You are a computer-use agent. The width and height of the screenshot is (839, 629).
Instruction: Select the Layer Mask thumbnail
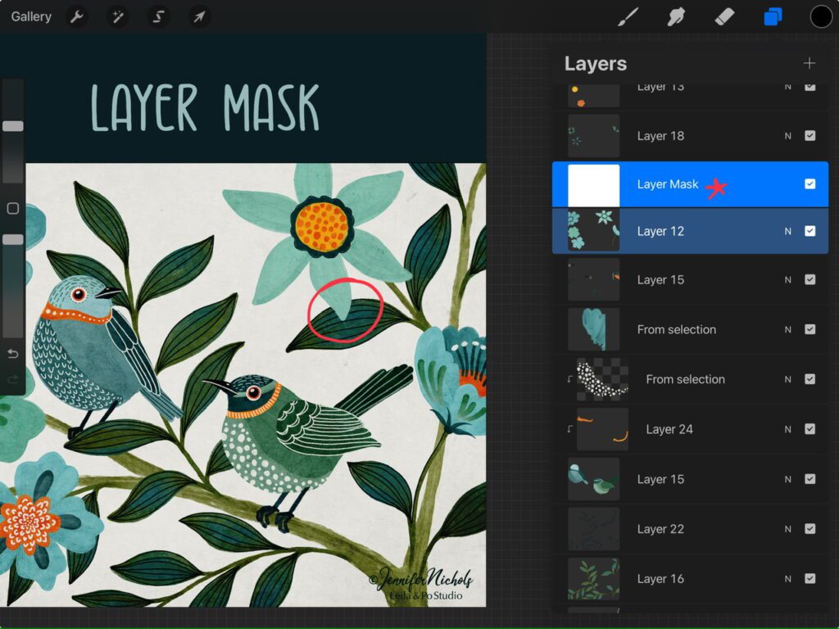tap(593, 185)
